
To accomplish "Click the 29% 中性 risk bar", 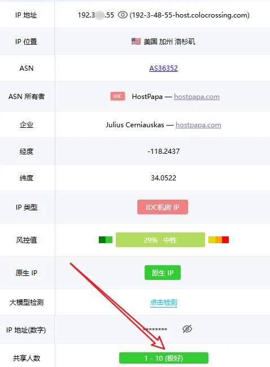I will (x=160, y=240).
